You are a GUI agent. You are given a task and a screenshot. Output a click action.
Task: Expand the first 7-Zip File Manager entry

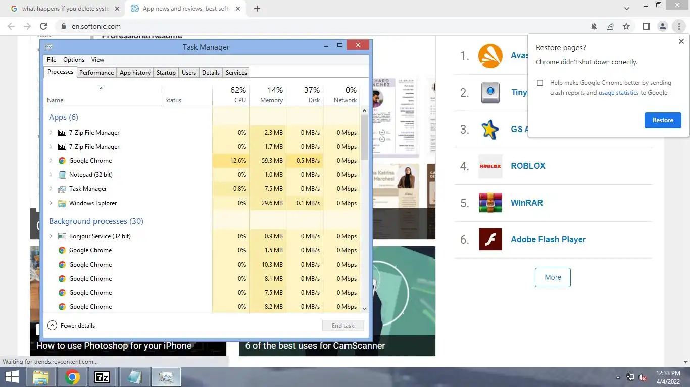click(51, 133)
